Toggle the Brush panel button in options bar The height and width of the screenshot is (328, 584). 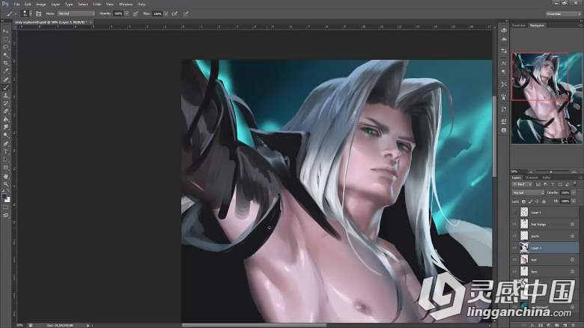click(38, 13)
